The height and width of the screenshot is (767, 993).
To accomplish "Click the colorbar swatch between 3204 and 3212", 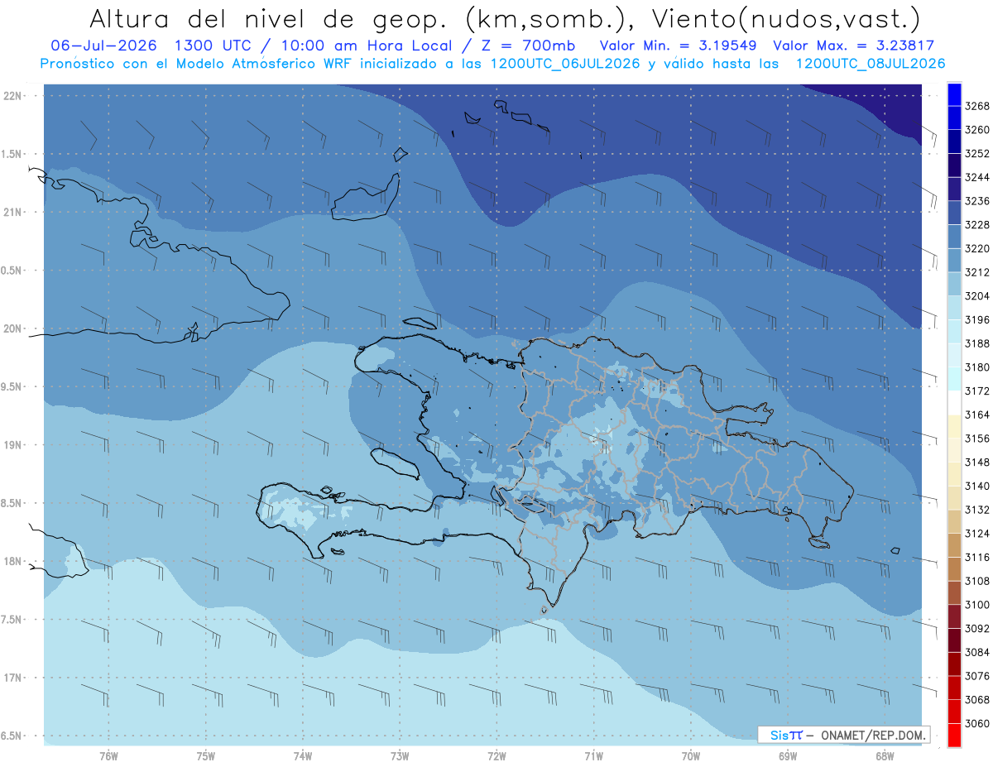I will (x=954, y=284).
